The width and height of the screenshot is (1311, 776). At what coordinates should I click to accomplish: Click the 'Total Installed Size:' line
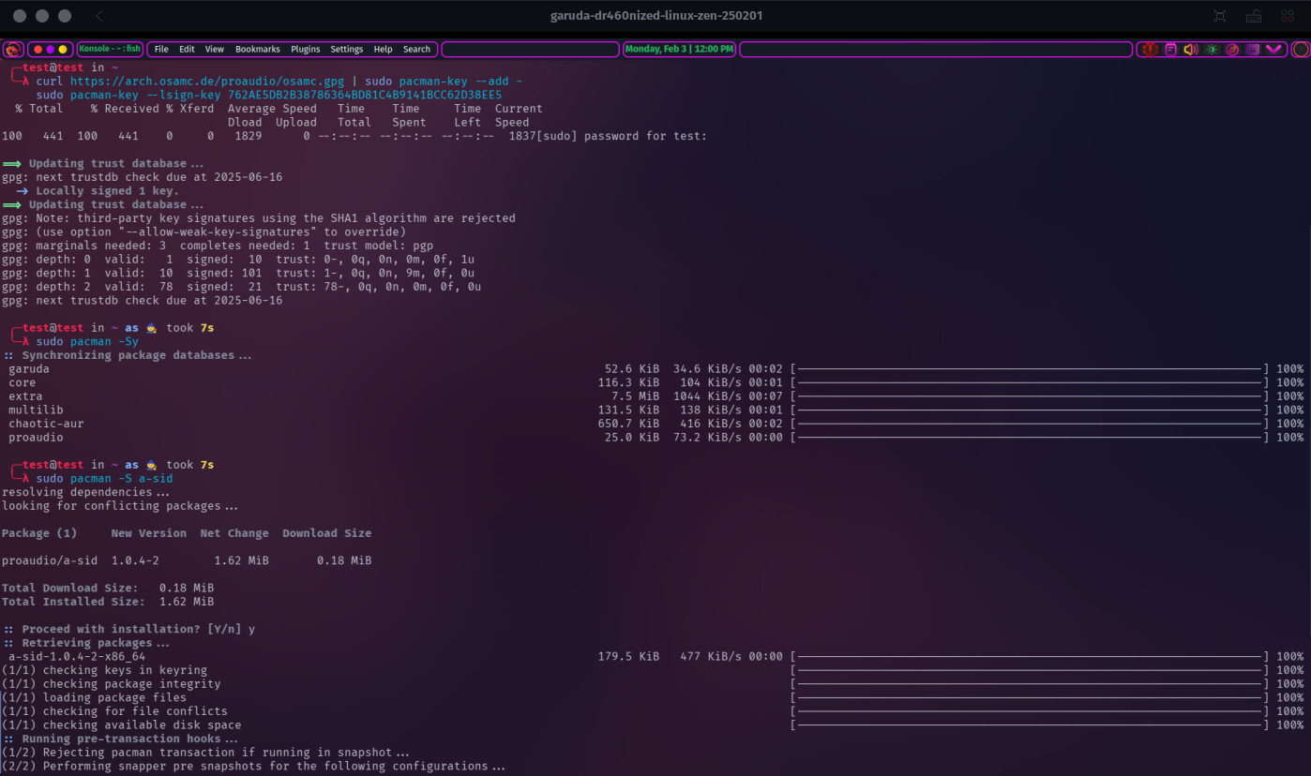coord(108,602)
